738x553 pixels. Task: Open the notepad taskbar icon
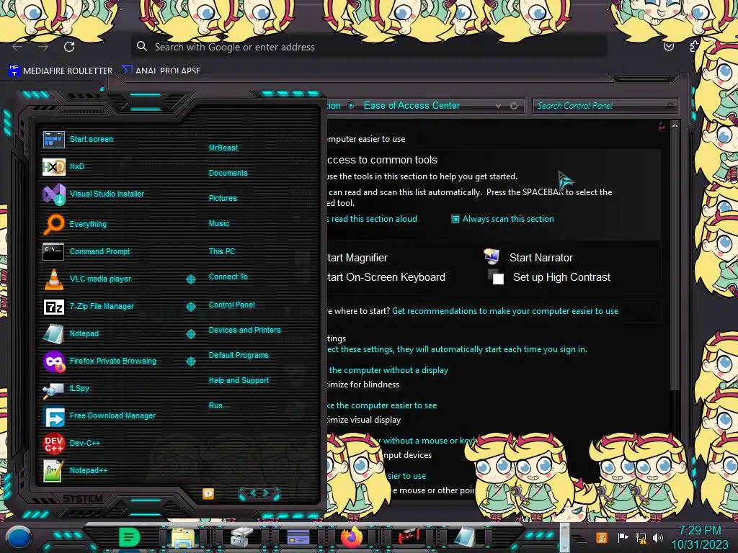pos(465,537)
